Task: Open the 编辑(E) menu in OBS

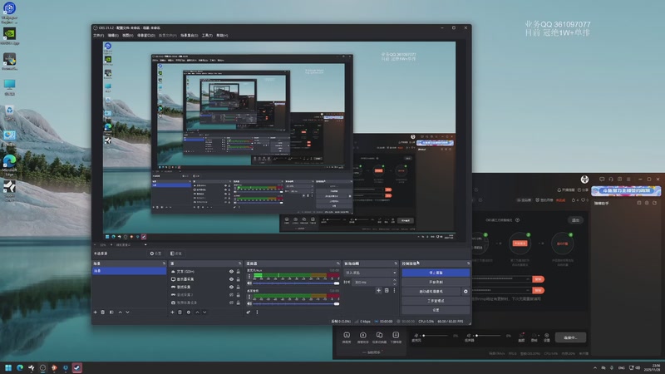Action: click(x=113, y=36)
